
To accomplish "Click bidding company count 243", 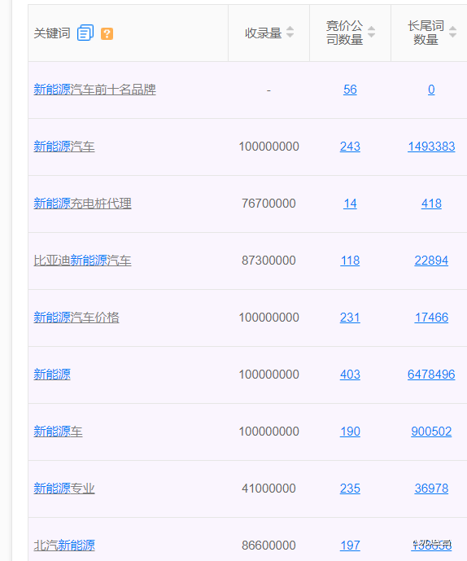I will coord(350,147).
